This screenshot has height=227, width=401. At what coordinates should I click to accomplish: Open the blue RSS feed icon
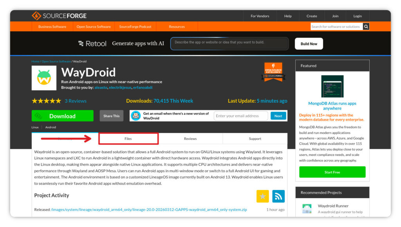pyautogui.click(x=278, y=196)
